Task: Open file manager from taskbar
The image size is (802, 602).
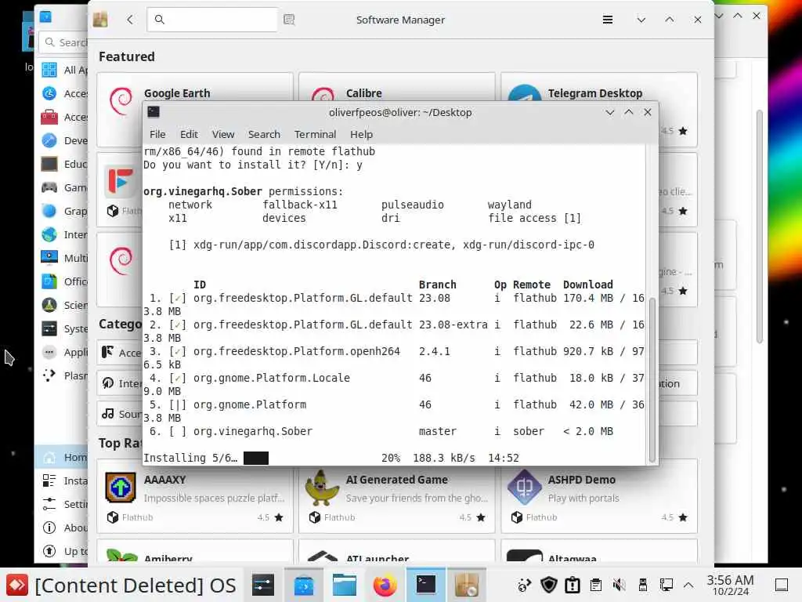Action: click(345, 585)
